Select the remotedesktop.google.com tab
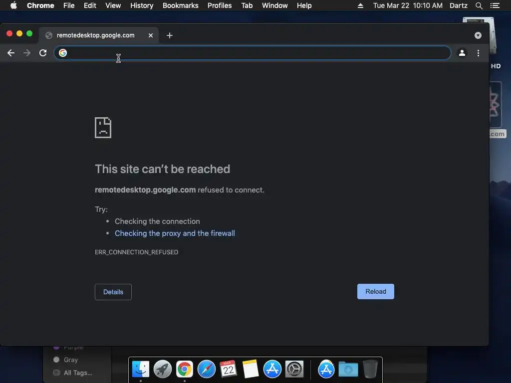511x383 pixels. (99, 35)
